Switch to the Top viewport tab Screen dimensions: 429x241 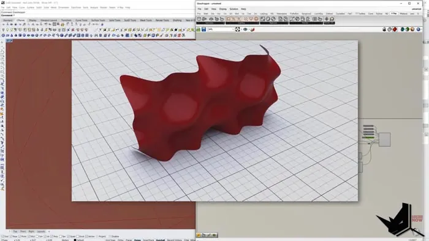[x=15, y=231]
